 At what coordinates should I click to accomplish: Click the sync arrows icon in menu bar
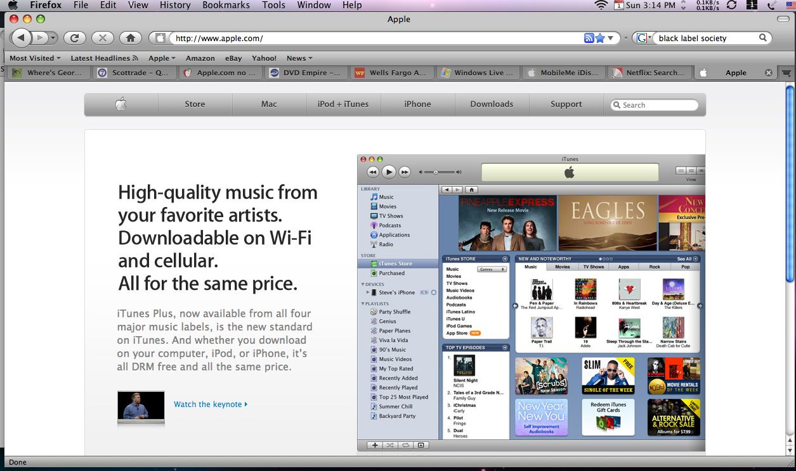point(731,5)
